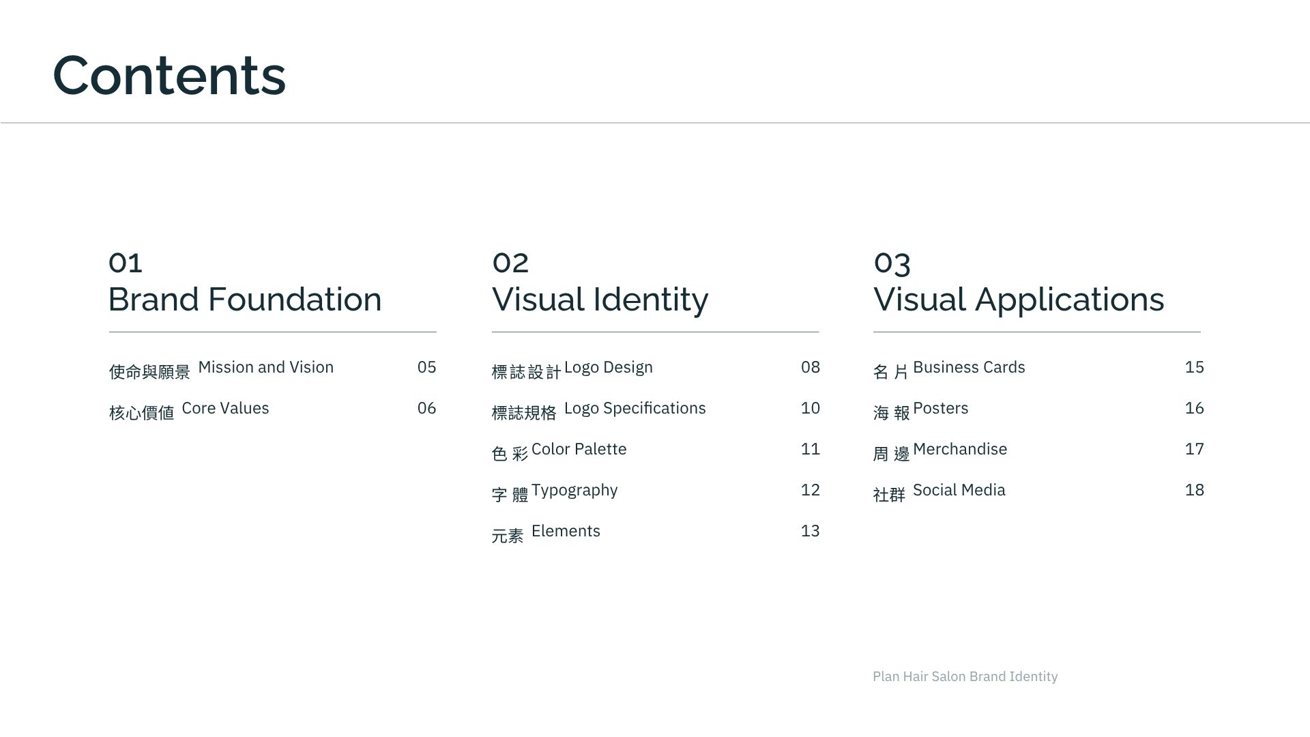Open the Core Values entry

coord(225,409)
